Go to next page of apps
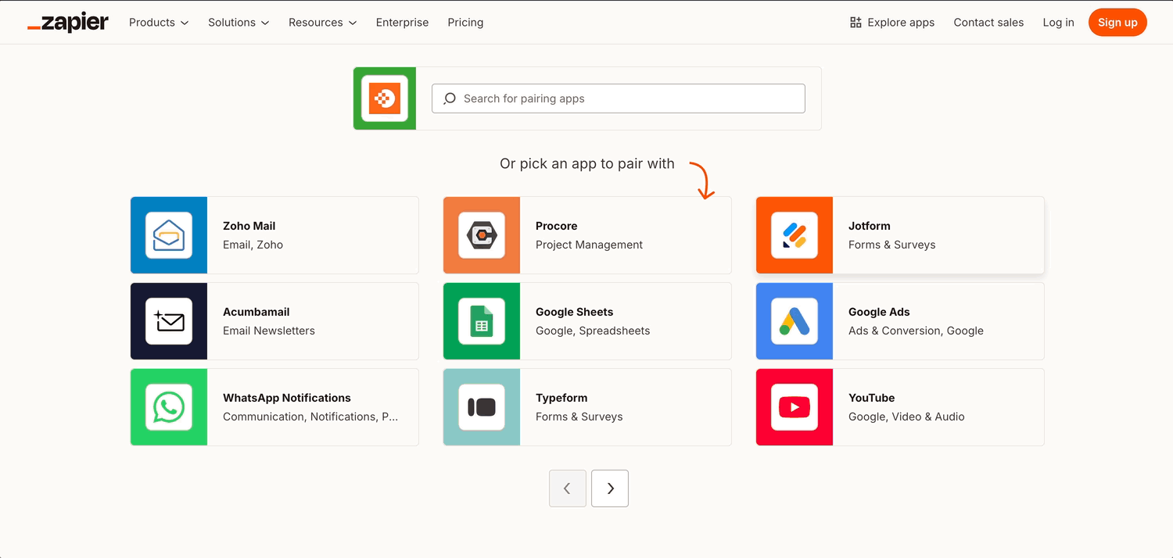The image size is (1173, 558). 610,488
